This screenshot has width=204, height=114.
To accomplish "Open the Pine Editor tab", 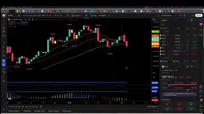I will click(27, 111).
